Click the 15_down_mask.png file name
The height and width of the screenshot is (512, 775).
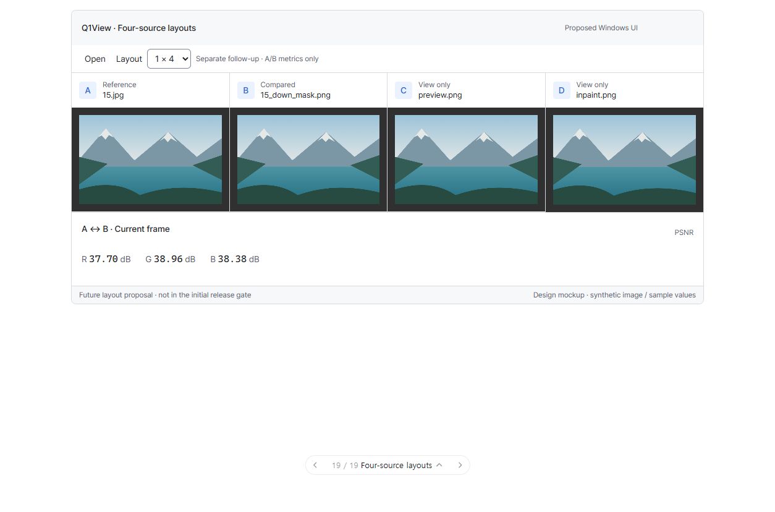(295, 95)
